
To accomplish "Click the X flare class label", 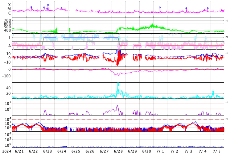I will point(9,5).
